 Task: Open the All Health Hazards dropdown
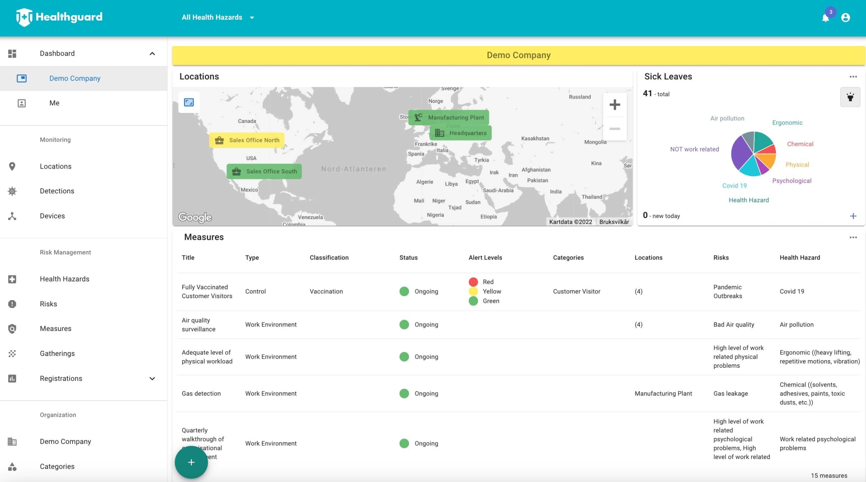coord(218,17)
